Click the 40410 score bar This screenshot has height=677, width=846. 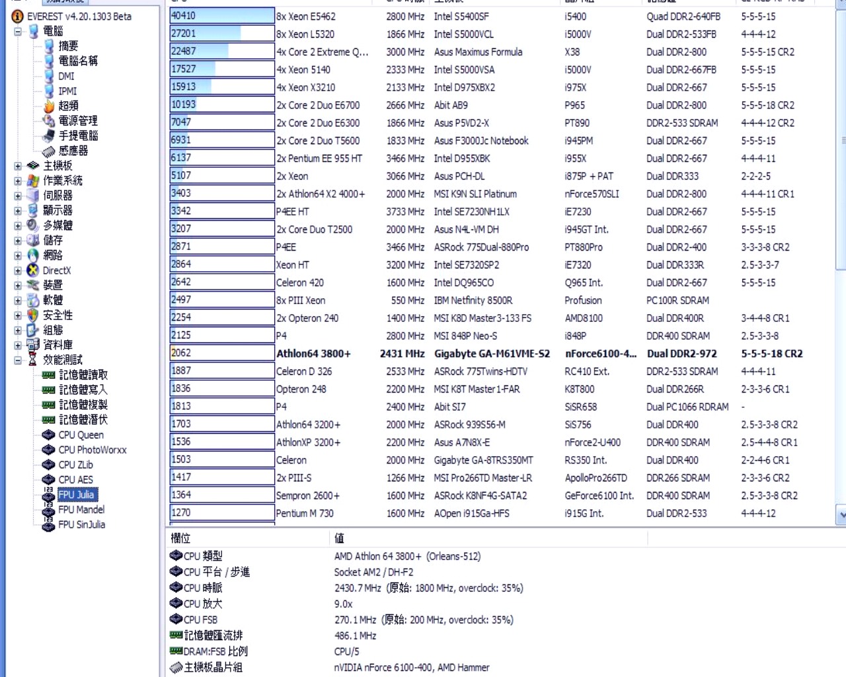pos(222,16)
